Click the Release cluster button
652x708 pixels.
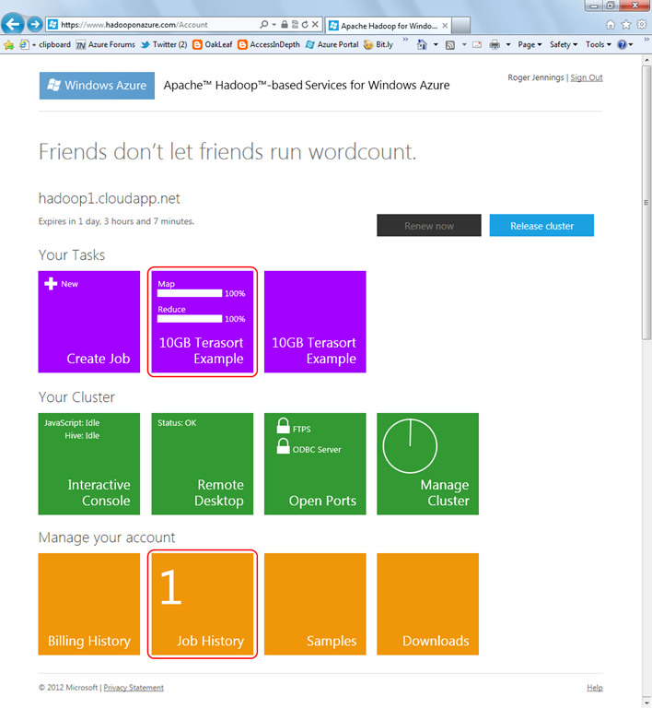[541, 225]
